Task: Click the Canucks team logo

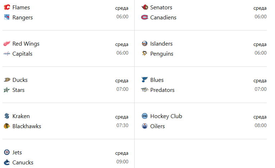Action: pyautogui.click(x=7, y=162)
